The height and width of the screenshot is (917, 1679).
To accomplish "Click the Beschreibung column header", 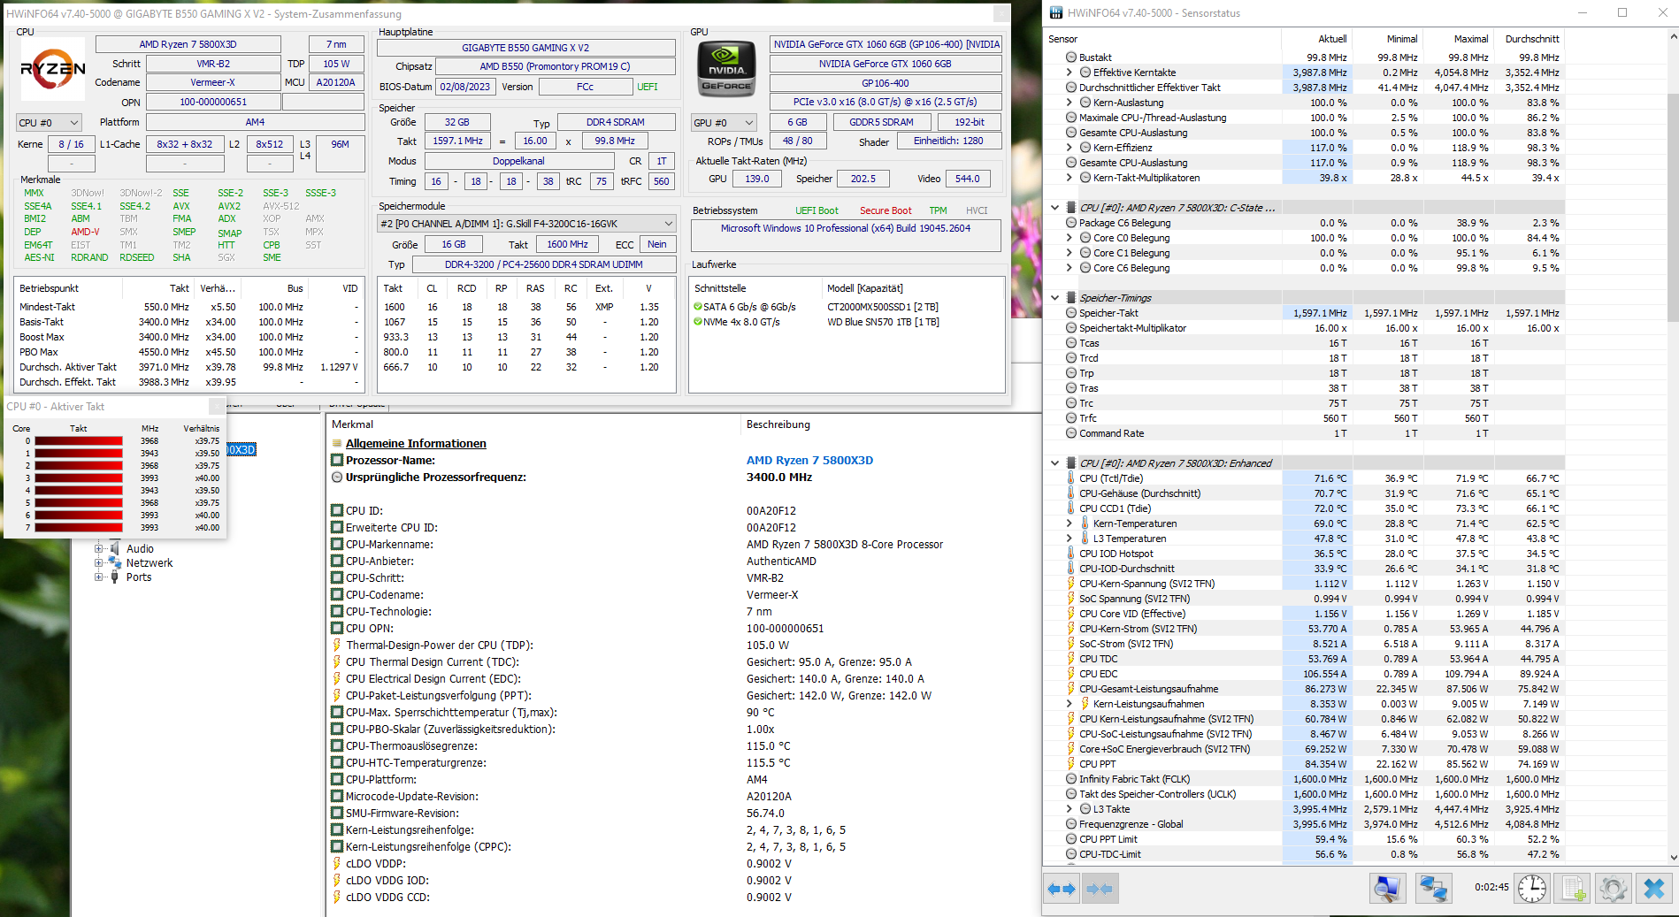I will (x=889, y=424).
